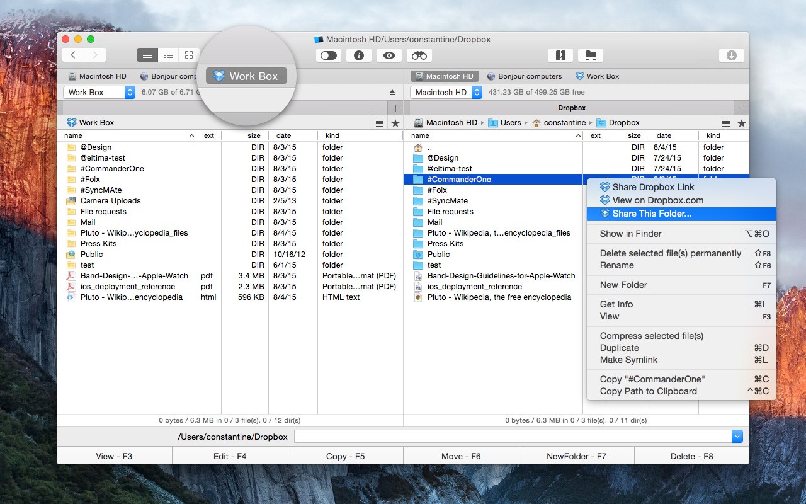Click the command line input field
Viewport: 806px width, 504px height.
(x=513, y=437)
